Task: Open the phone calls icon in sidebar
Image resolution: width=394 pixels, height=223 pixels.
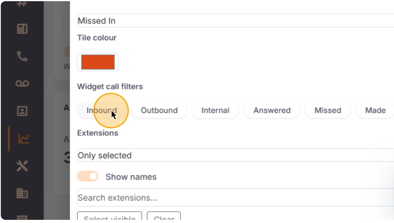Action: pos(22,56)
